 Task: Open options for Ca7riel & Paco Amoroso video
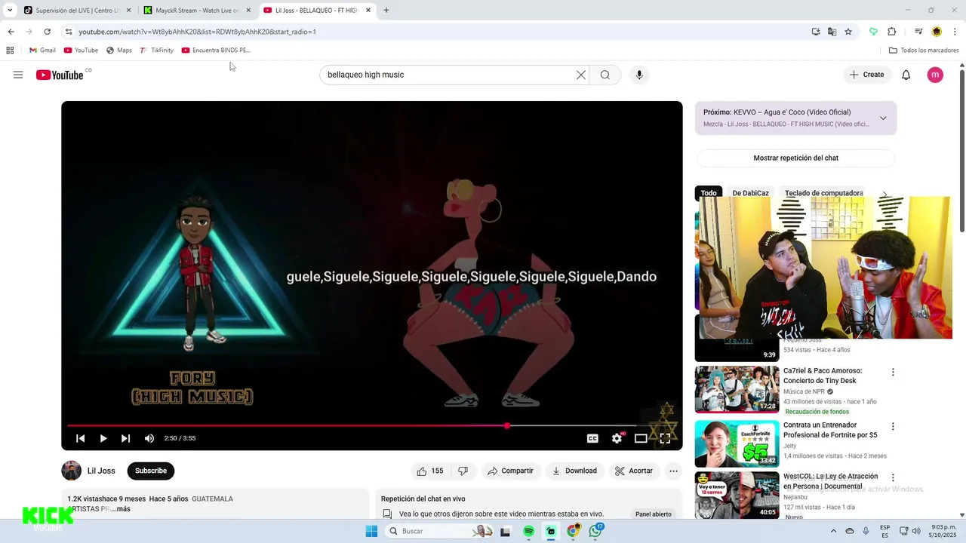tap(893, 373)
